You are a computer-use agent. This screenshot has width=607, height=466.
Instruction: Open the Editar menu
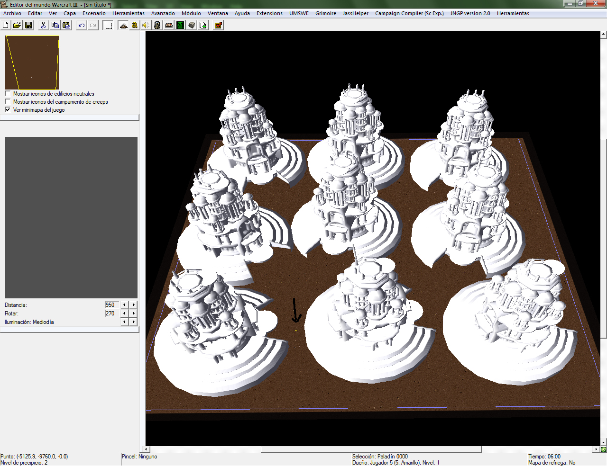(x=35, y=13)
